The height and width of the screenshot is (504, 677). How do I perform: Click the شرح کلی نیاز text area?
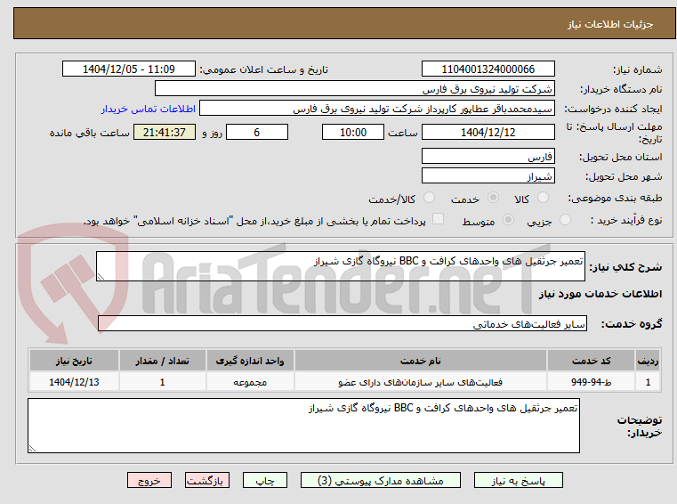[x=340, y=266]
